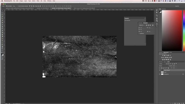Open the Normal blend mode dropdown
The image size is (185, 104).
(x=163, y=66)
